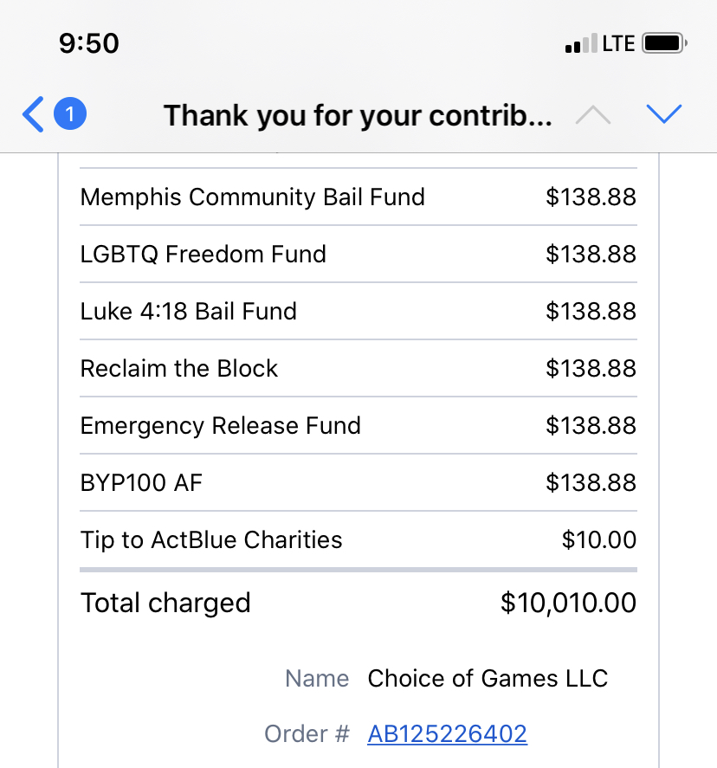Tap the Tip to ActBlue Charities line
Image resolution: width=717 pixels, height=768 pixels.
click(x=211, y=540)
